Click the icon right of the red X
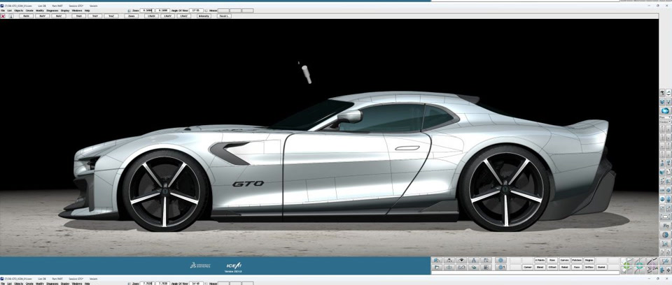This screenshot has width=672, height=285. click(11, 16)
